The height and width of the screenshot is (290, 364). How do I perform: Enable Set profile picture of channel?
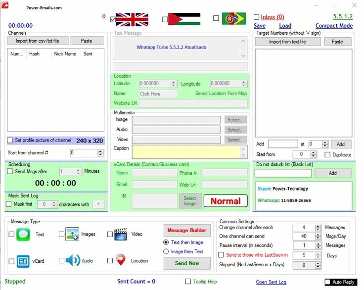10,141
